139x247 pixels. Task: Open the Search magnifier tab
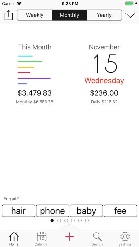point(97,237)
